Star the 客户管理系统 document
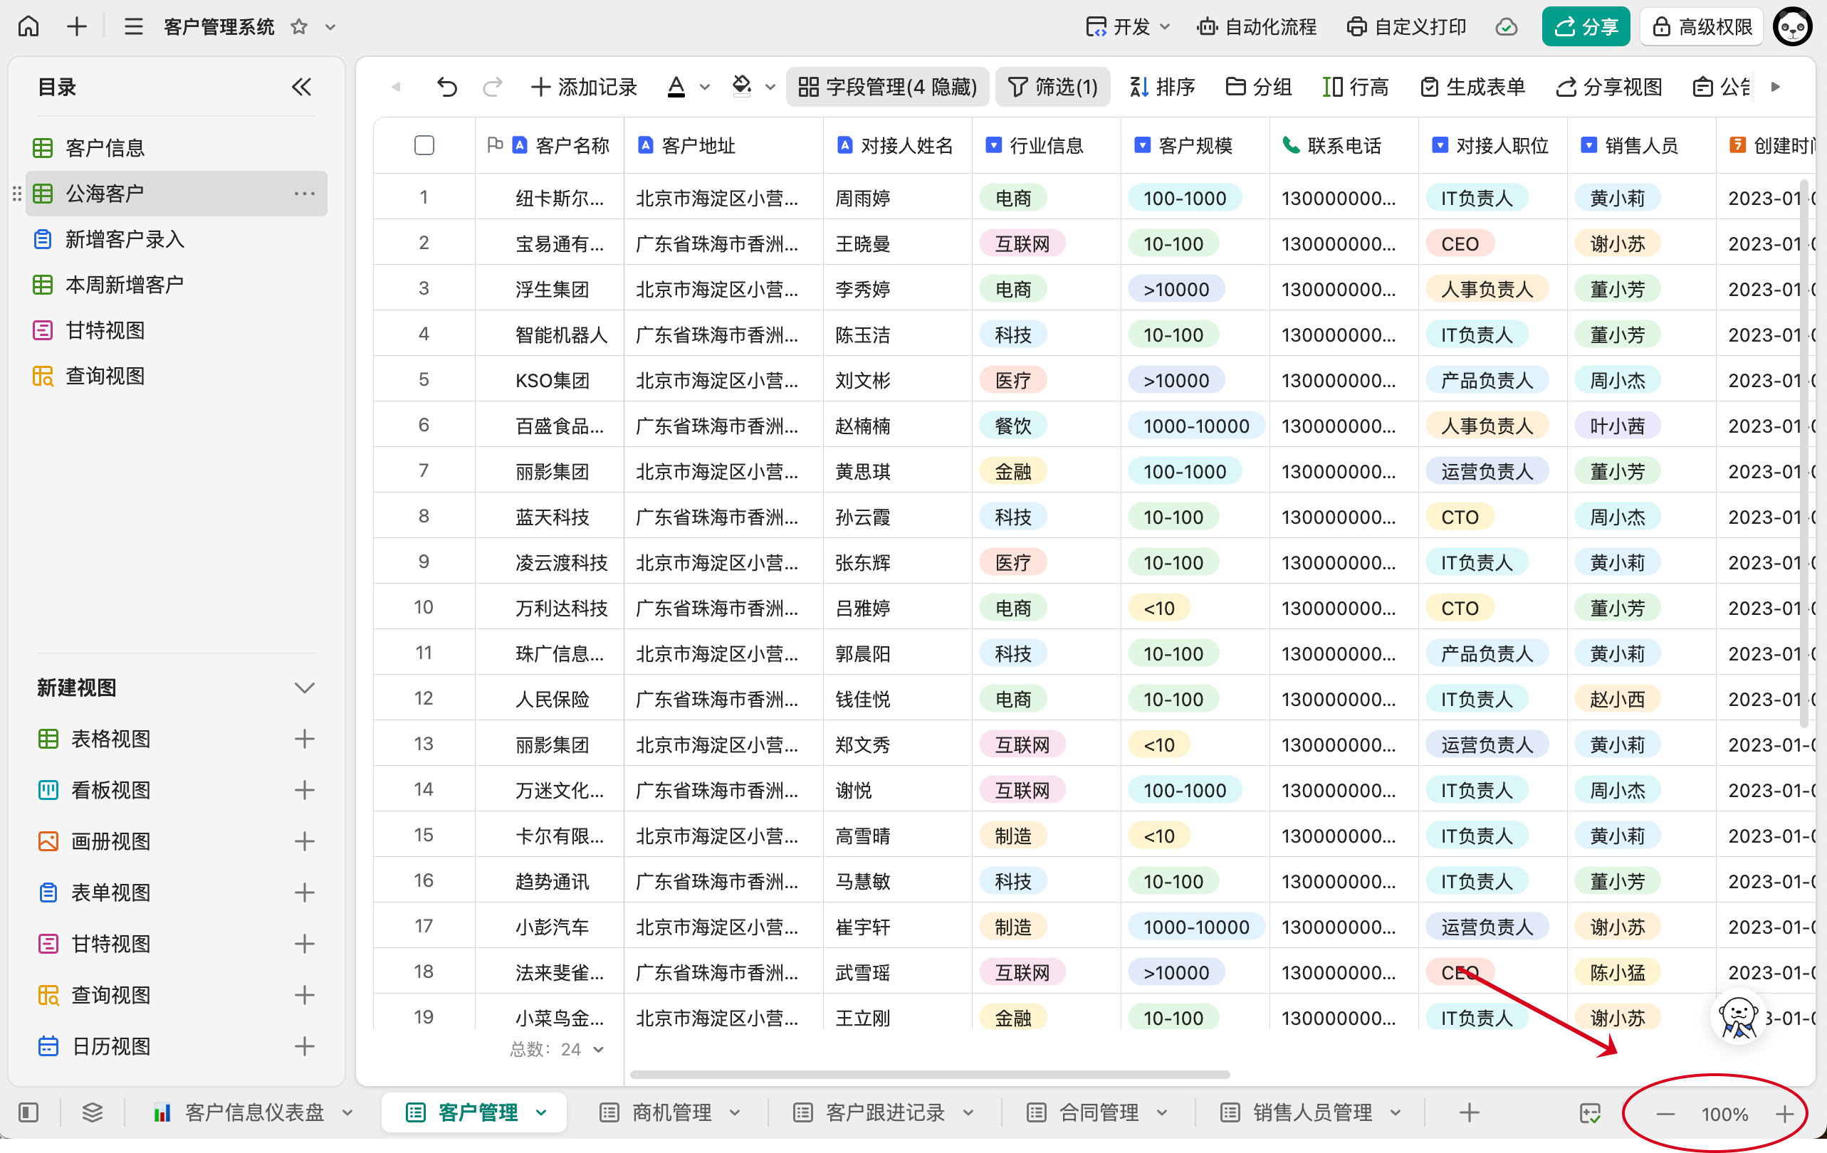The width and height of the screenshot is (1827, 1153). click(x=299, y=27)
